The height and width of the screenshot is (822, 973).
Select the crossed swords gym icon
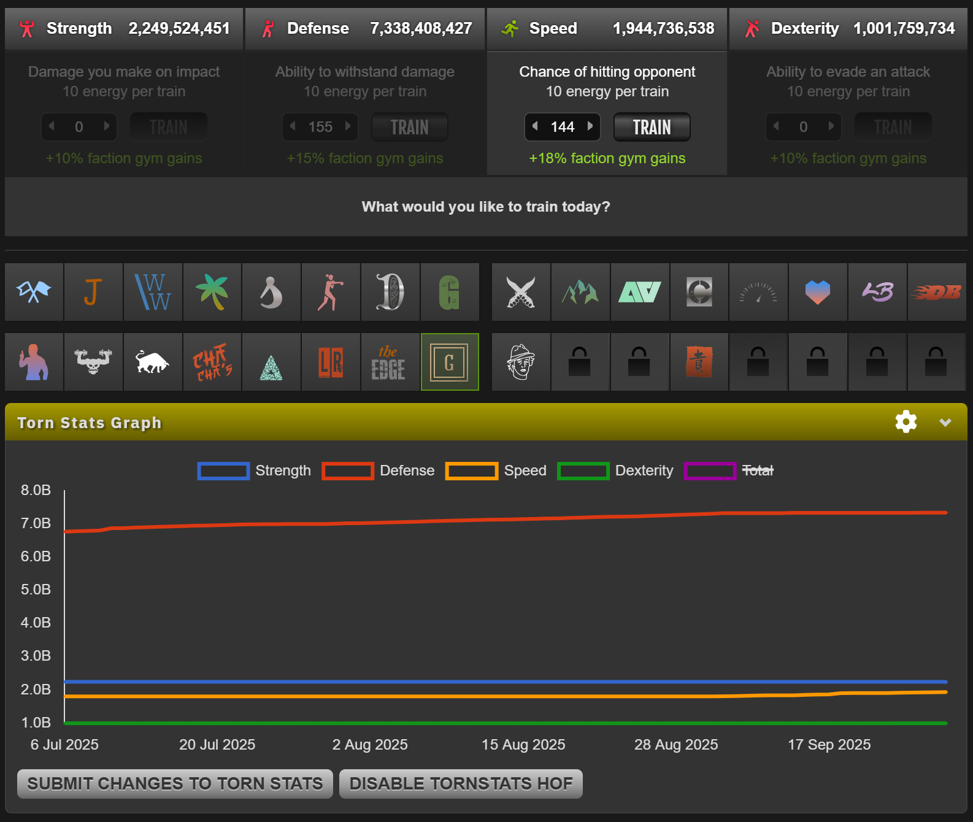coord(521,292)
